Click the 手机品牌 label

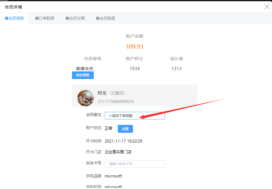click(x=94, y=176)
